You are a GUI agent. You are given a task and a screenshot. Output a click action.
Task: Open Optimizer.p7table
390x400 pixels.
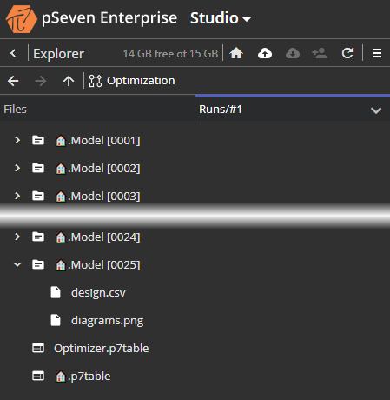point(101,348)
